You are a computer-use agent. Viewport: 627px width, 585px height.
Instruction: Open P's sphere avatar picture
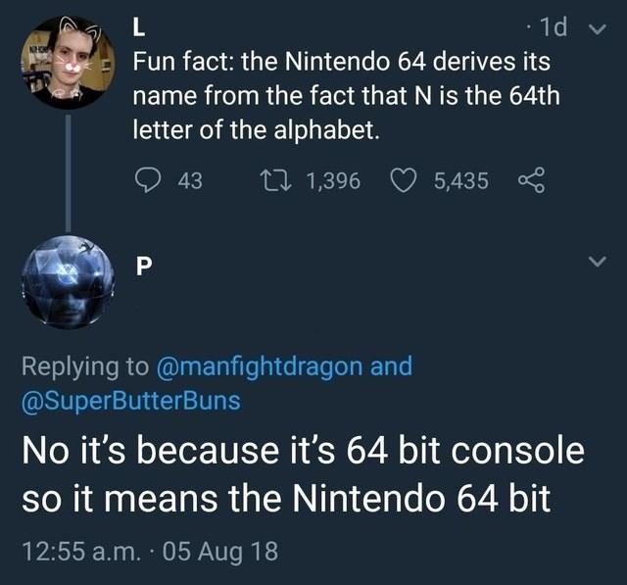point(68,286)
